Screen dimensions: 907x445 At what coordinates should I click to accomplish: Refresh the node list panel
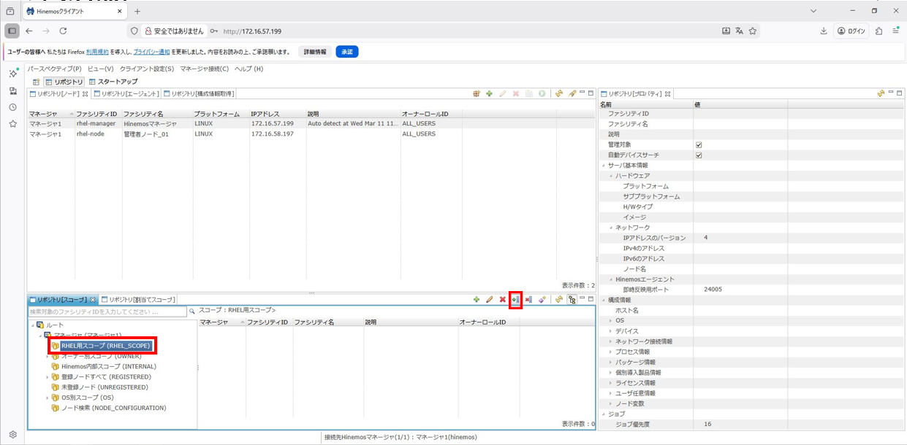pyautogui.click(x=559, y=93)
